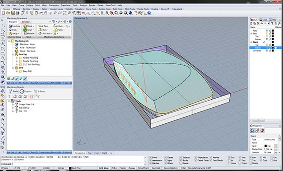The height and width of the screenshot is (171, 283).
Task: Toggle Osnap in status bar
Action: (132, 168)
